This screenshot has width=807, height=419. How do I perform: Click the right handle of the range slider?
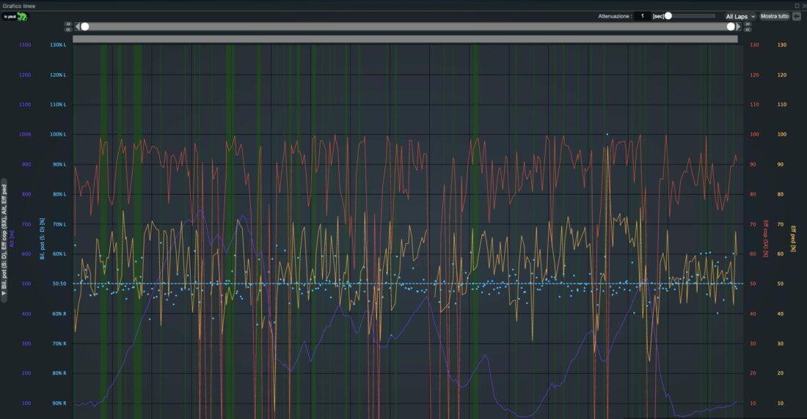point(731,26)
